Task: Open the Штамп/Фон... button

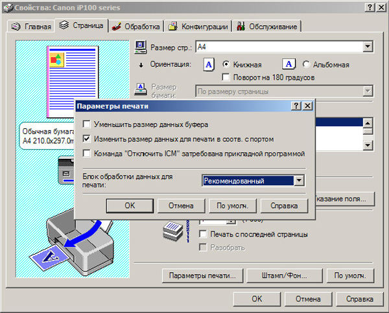Action: point(285,275)
